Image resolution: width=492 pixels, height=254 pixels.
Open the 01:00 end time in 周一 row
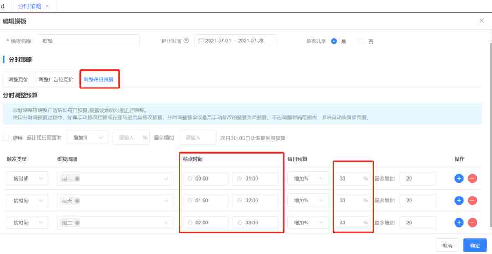256,179
